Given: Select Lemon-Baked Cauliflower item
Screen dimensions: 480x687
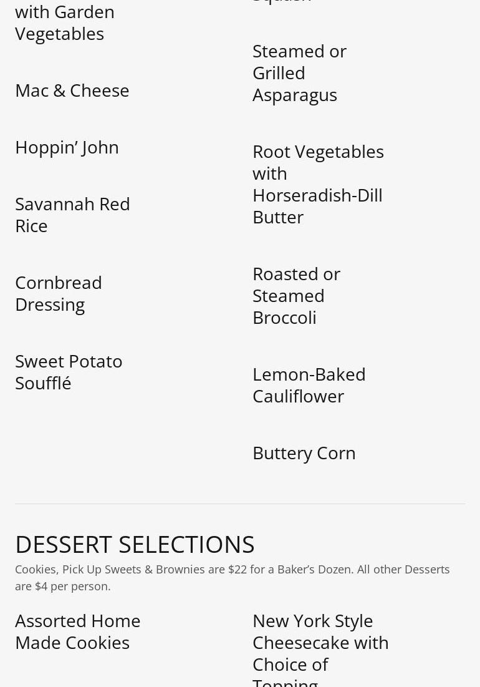Looking at the screenshot, I should pyautogui.click(x=309, y=386).
